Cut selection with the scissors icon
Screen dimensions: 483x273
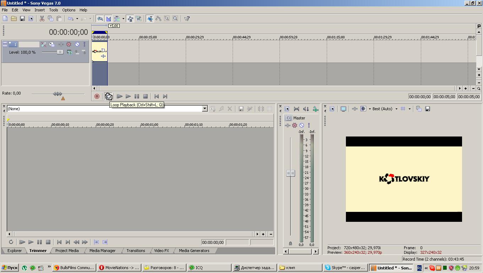42,18
